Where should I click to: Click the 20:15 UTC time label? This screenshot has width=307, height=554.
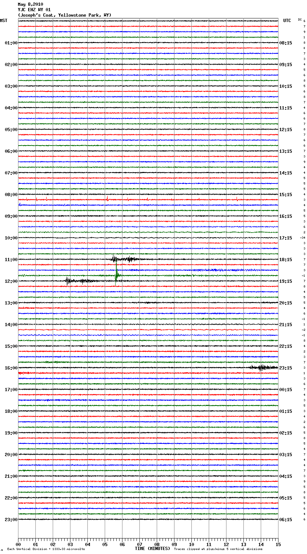(286, 303)
